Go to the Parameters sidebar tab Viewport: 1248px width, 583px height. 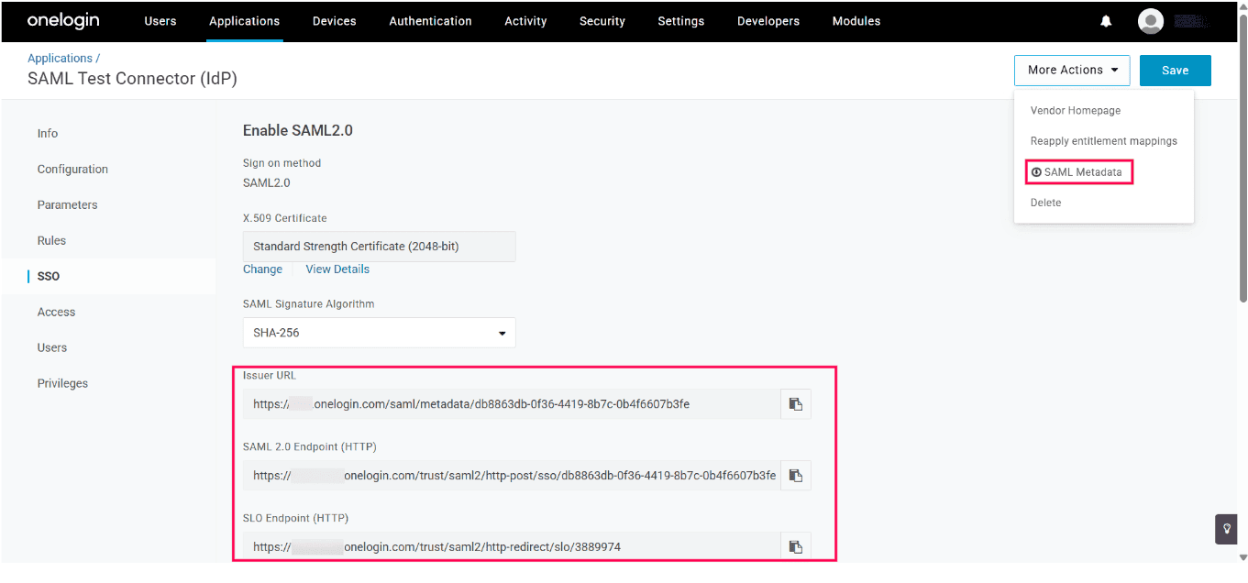(67, 205)
